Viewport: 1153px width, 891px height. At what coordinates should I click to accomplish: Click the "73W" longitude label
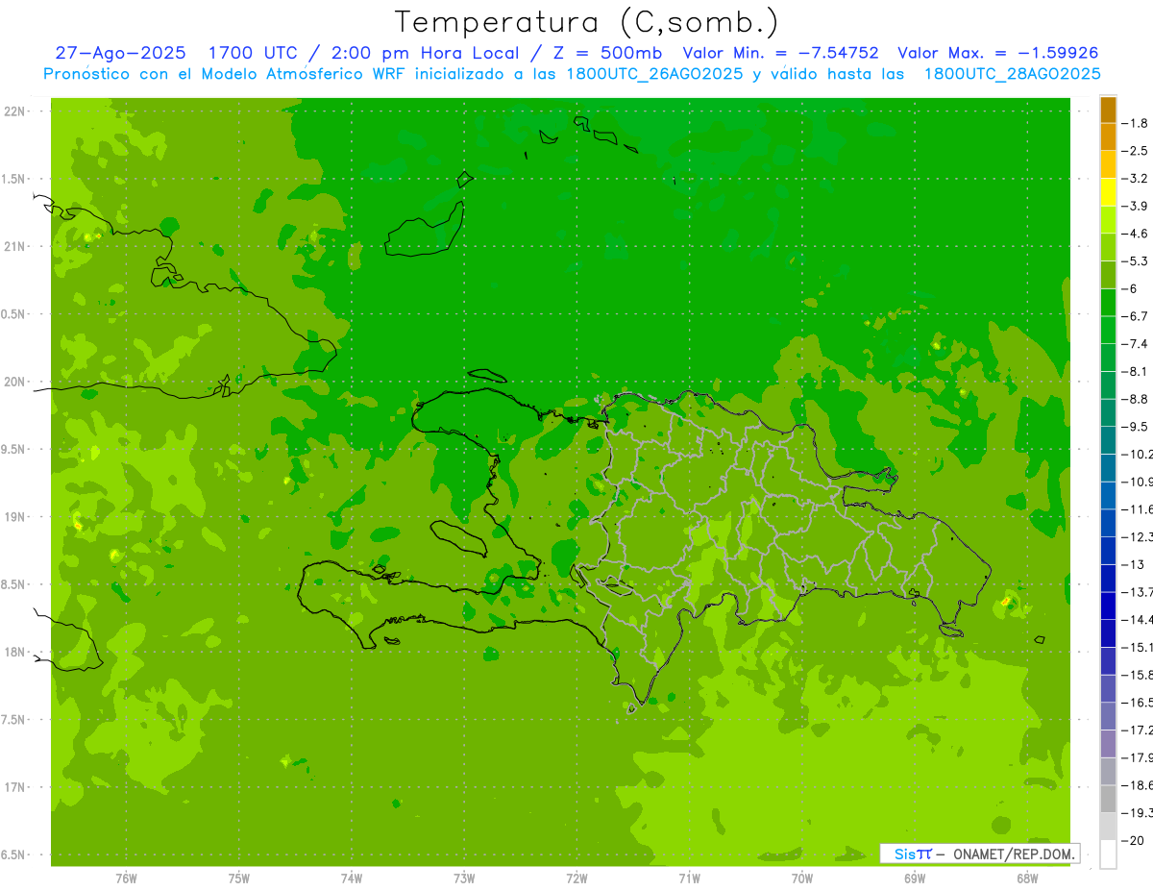(464, 879)
